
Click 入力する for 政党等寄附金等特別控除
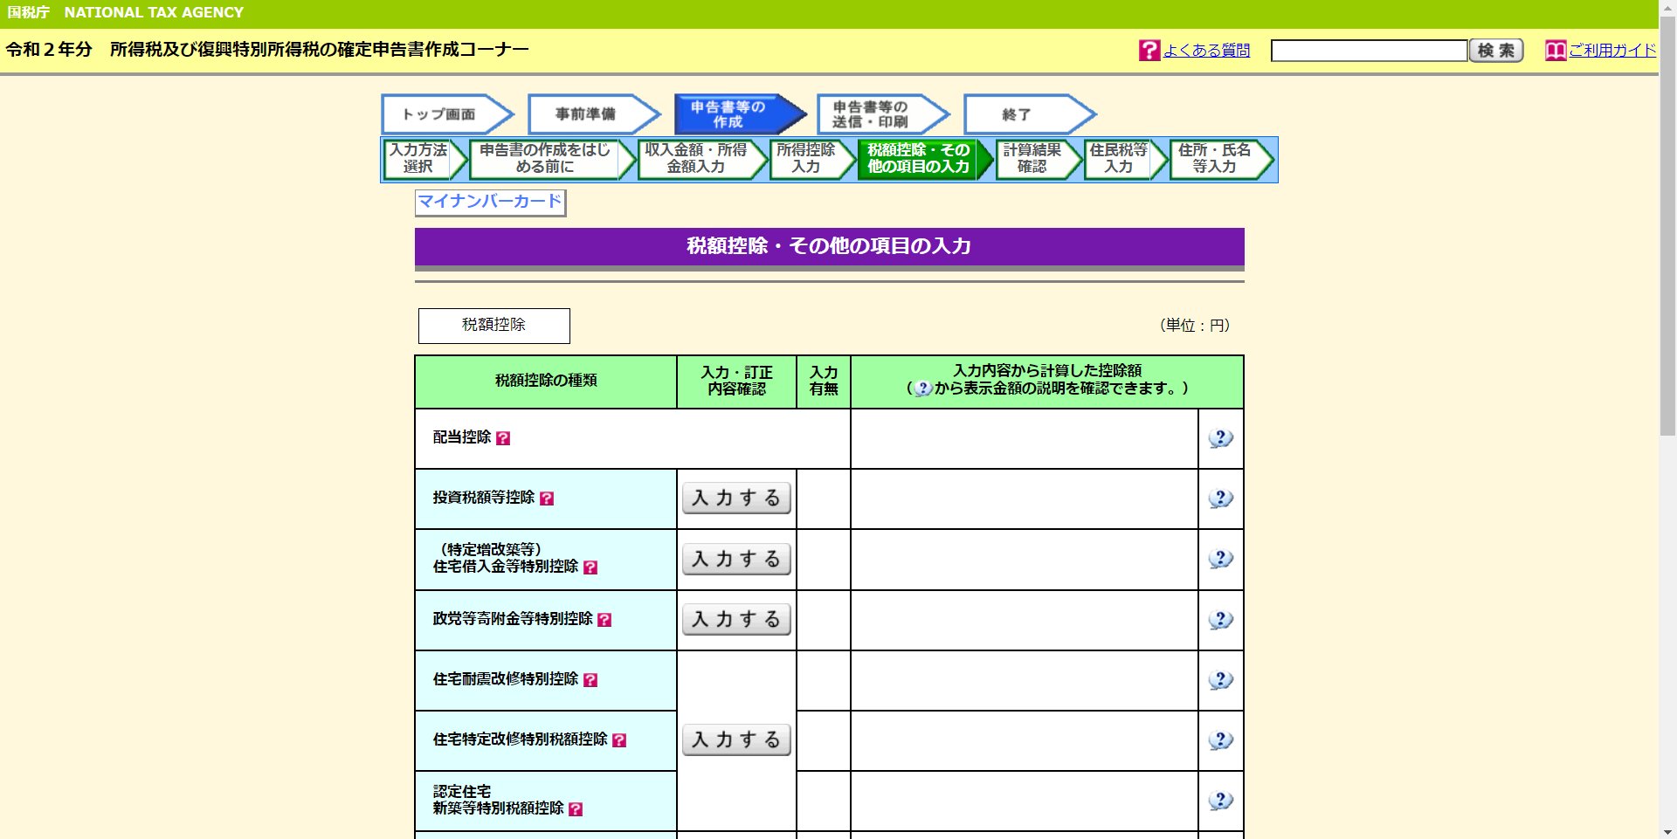pos(736,620)
